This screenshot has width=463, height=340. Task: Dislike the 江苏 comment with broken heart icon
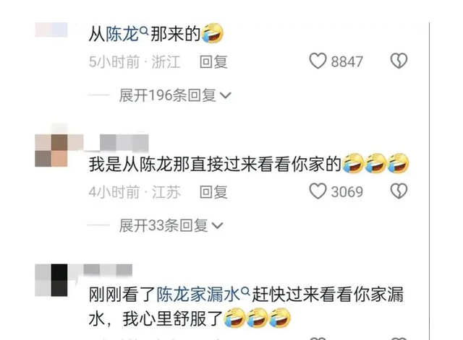(399, 191)
